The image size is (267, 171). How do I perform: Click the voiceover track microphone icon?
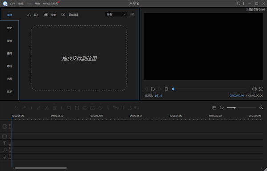pyautogui.click(x=4, y=156)
